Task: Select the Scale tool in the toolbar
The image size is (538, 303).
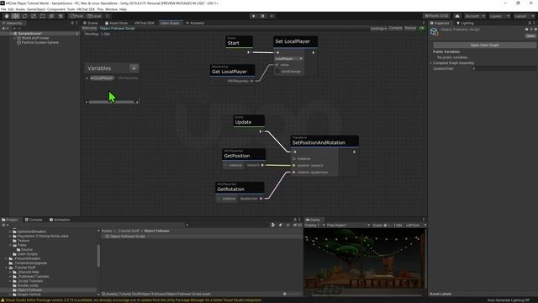Action: 34,16
